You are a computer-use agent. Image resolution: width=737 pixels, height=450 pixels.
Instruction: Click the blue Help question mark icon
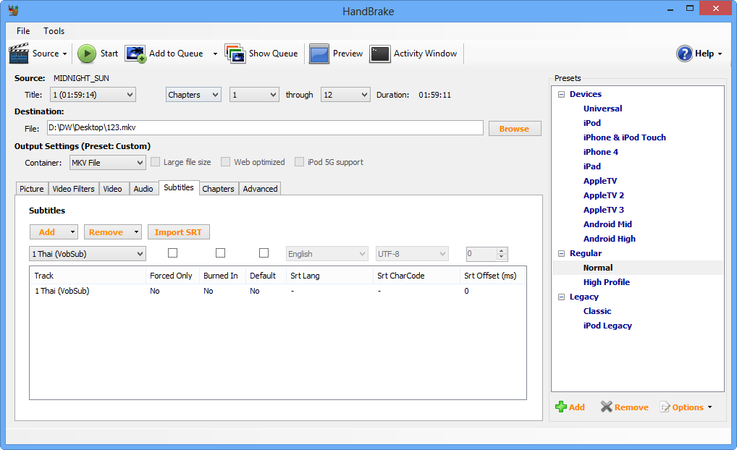(684, 54)
